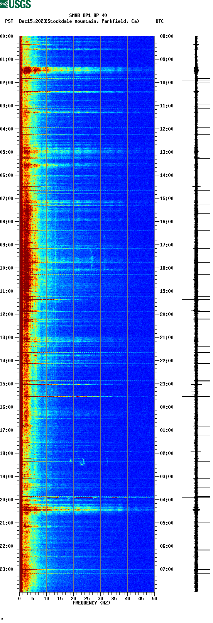Click the '23:00' PST time label
The image size is (213, 623).
(x=7, y=569)
